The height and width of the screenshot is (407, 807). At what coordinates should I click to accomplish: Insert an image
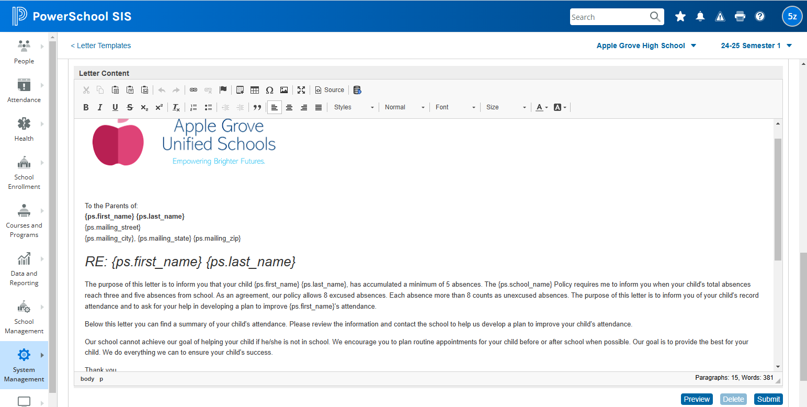pos(284,90)
